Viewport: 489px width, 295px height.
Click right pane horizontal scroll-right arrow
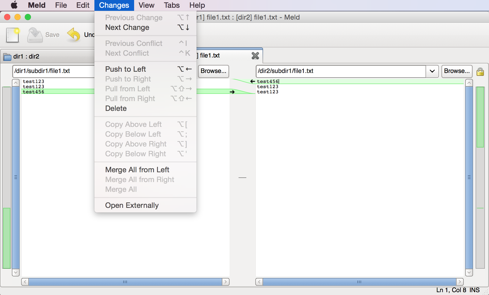click(x=460, y=282)
